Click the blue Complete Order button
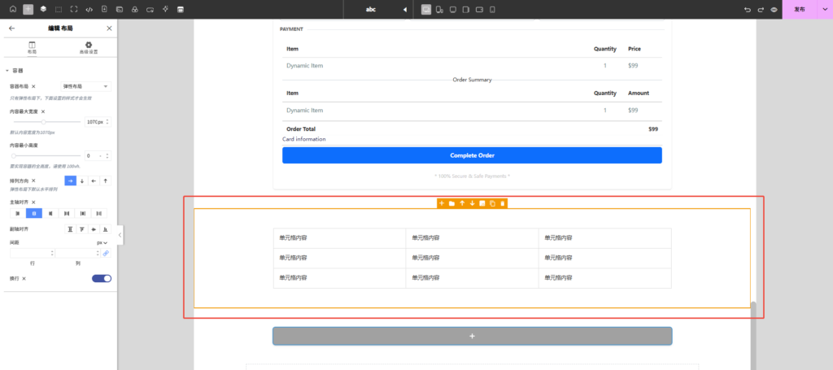This screenshot has height=370, width=833. pyautogui.click(x=472, y=155)
